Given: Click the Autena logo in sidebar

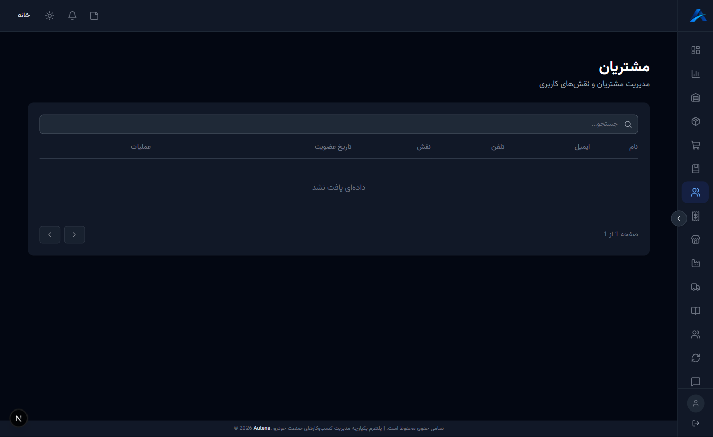Looking at the screenshot, I should (x=698, y=16).
